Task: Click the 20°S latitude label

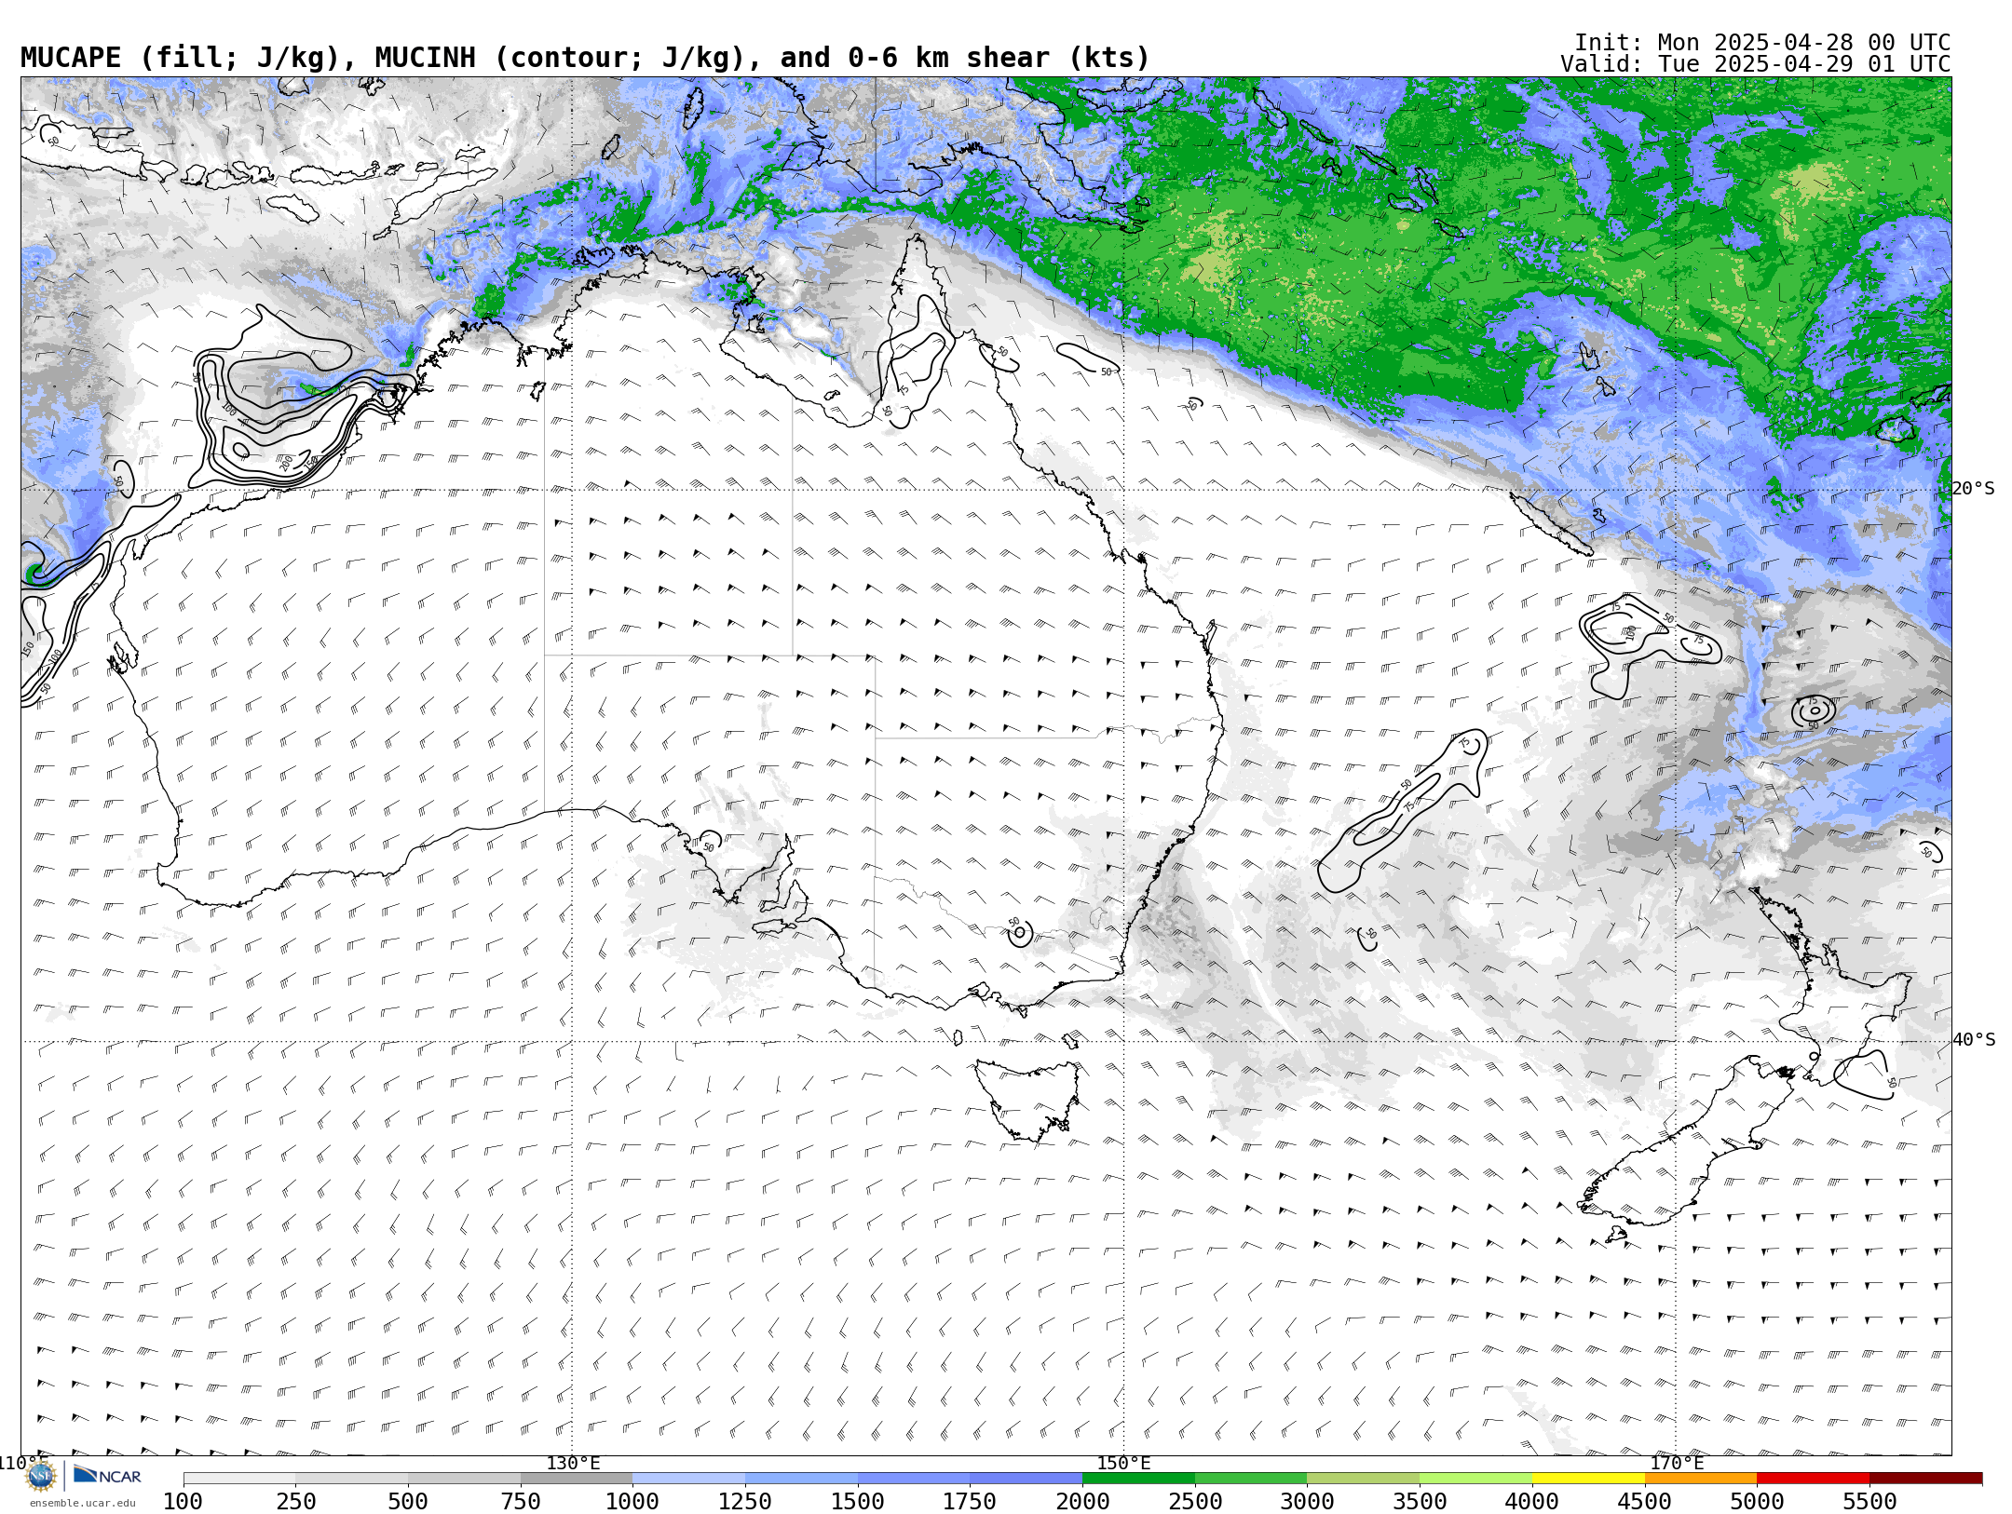Action: [1974, 489]
